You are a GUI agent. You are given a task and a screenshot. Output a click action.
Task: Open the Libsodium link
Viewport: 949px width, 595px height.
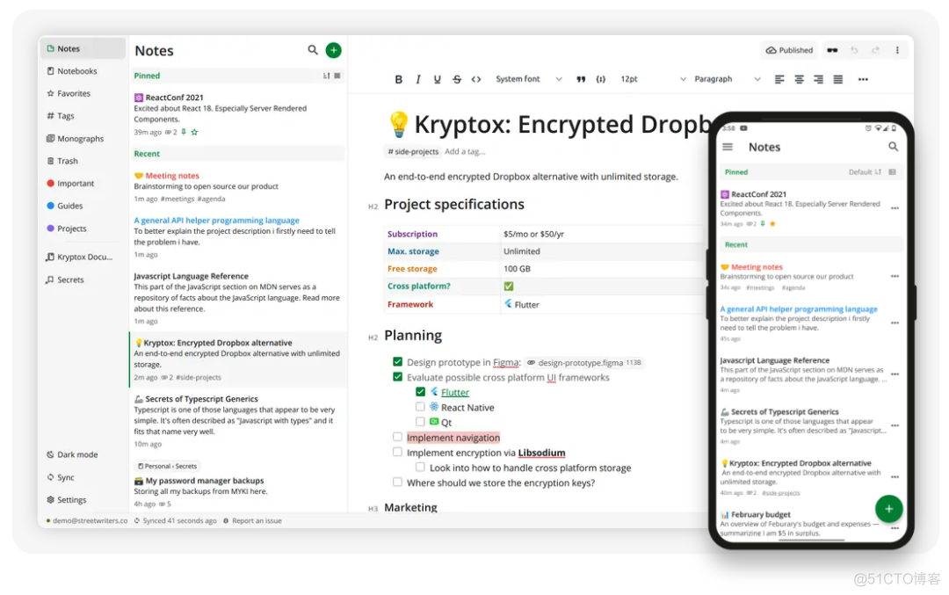[541, 453]
